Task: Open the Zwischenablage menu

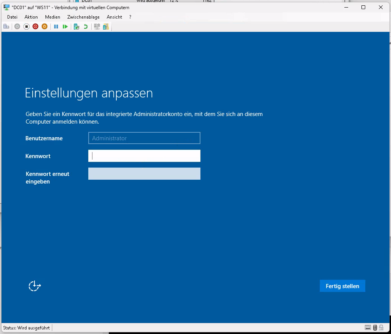Action: pos(83,17)
